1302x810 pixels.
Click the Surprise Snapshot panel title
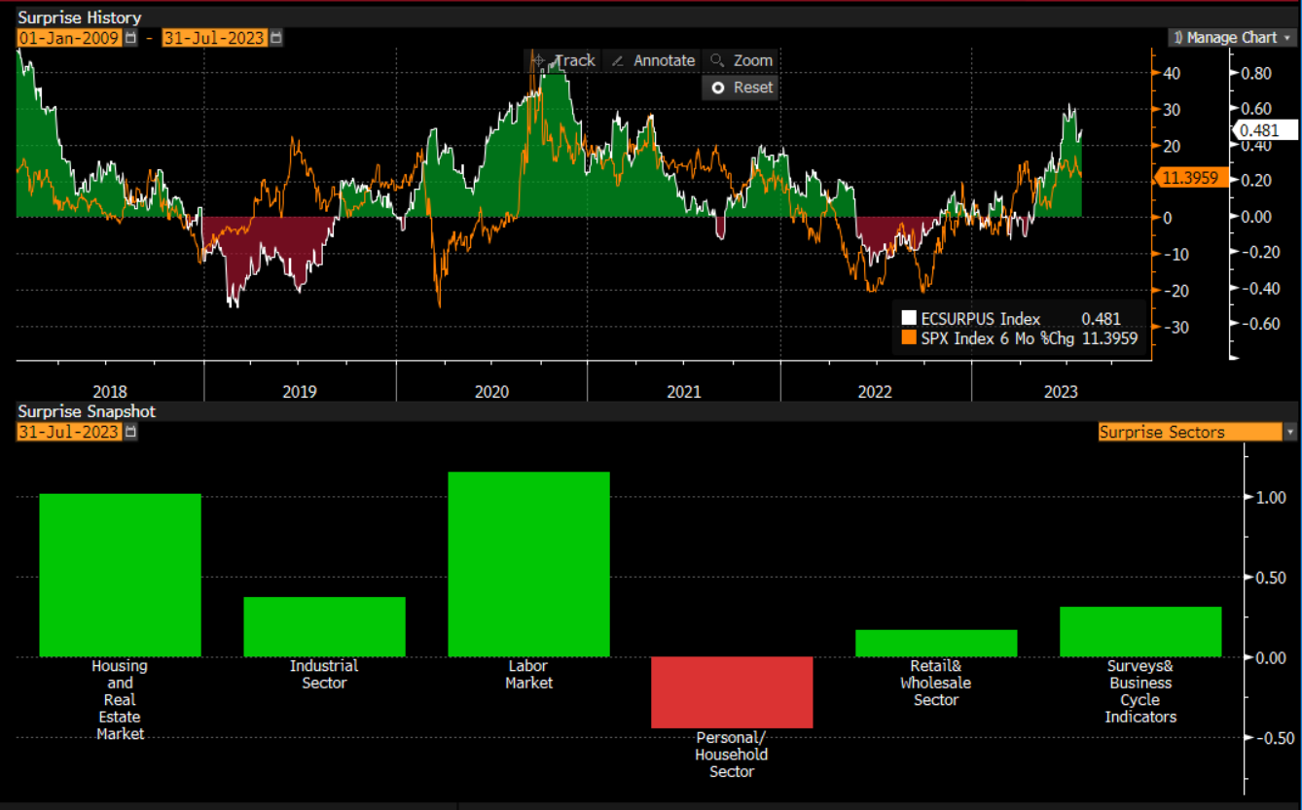click(x=81, y=411)
